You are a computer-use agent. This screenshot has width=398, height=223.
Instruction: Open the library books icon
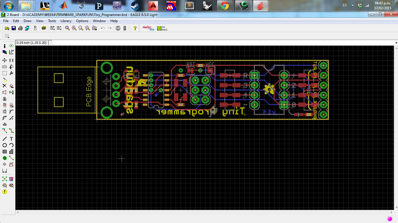[x=44, y=28]
